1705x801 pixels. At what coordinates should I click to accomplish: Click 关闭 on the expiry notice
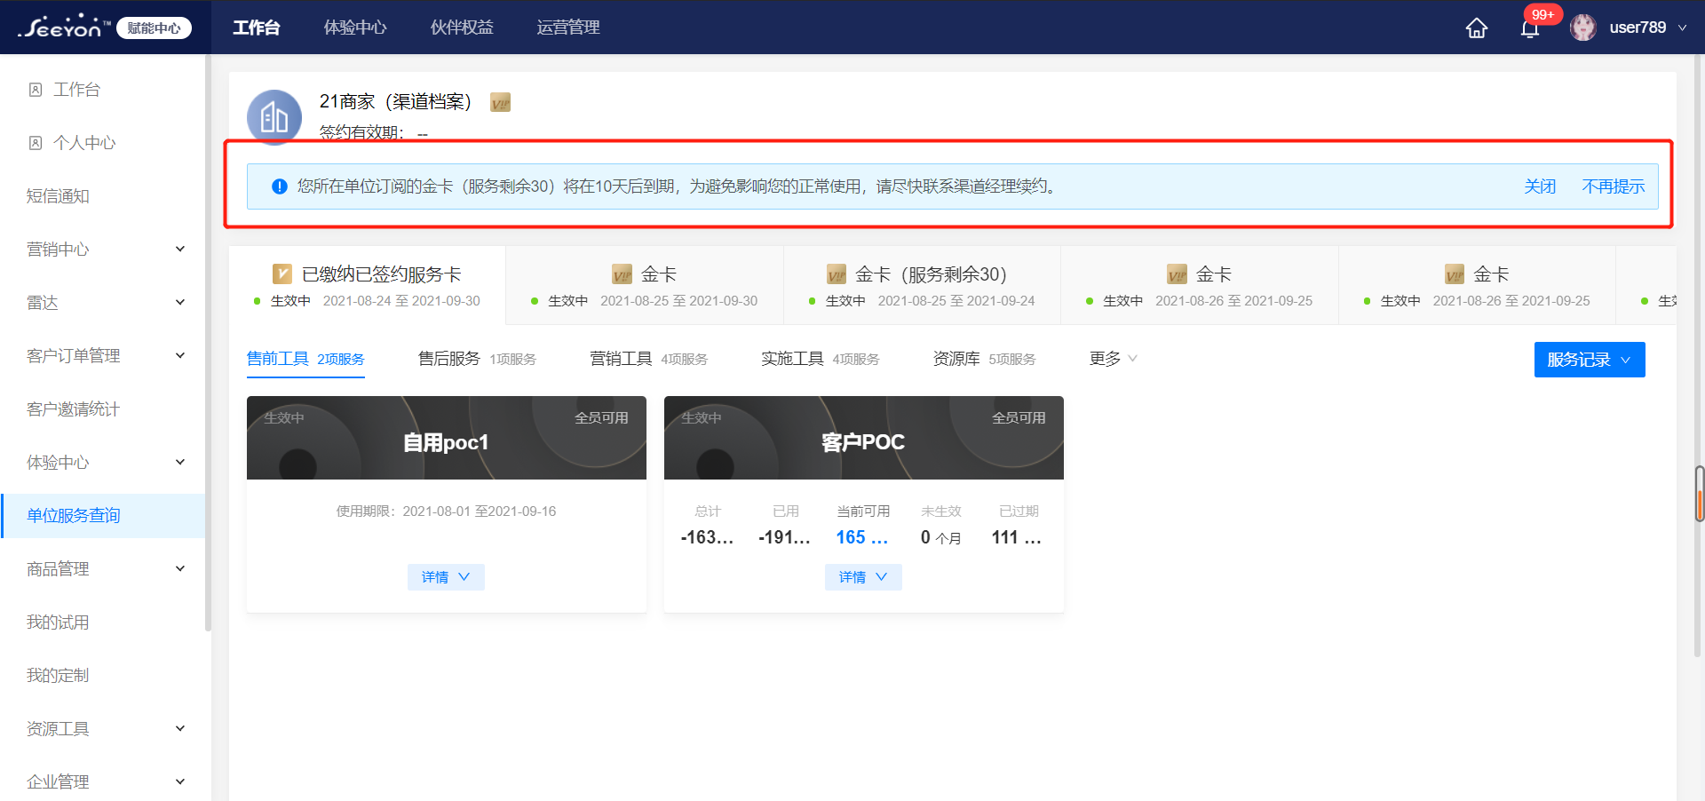[1540, 186]
